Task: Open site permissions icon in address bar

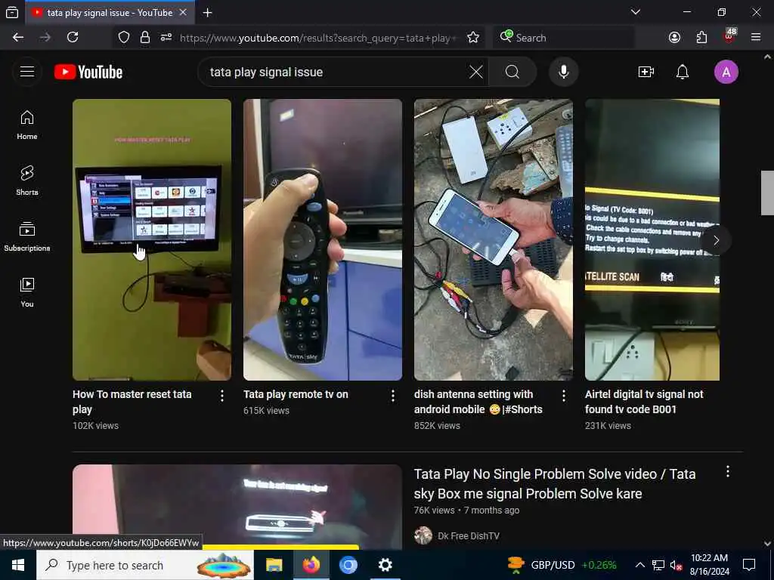Action: tap(166, 38)
